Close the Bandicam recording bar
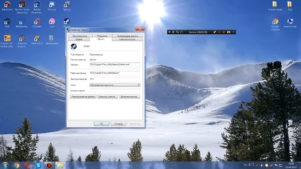 click(x=233, y=32)
